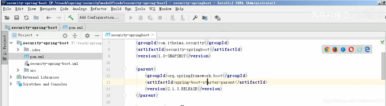386x106 pixels.
Task: Click the Synchronize refresh icon
Action: (26, 18)
